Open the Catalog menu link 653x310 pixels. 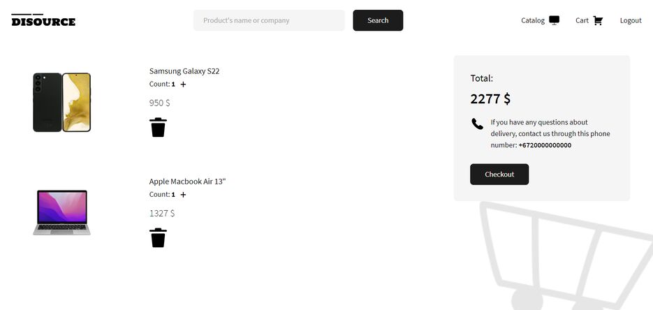click(533, 20)
